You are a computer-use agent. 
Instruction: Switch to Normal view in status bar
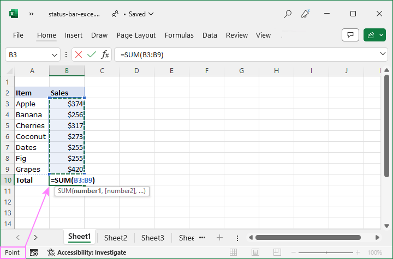pyautogui.click(x=234, y=252)
